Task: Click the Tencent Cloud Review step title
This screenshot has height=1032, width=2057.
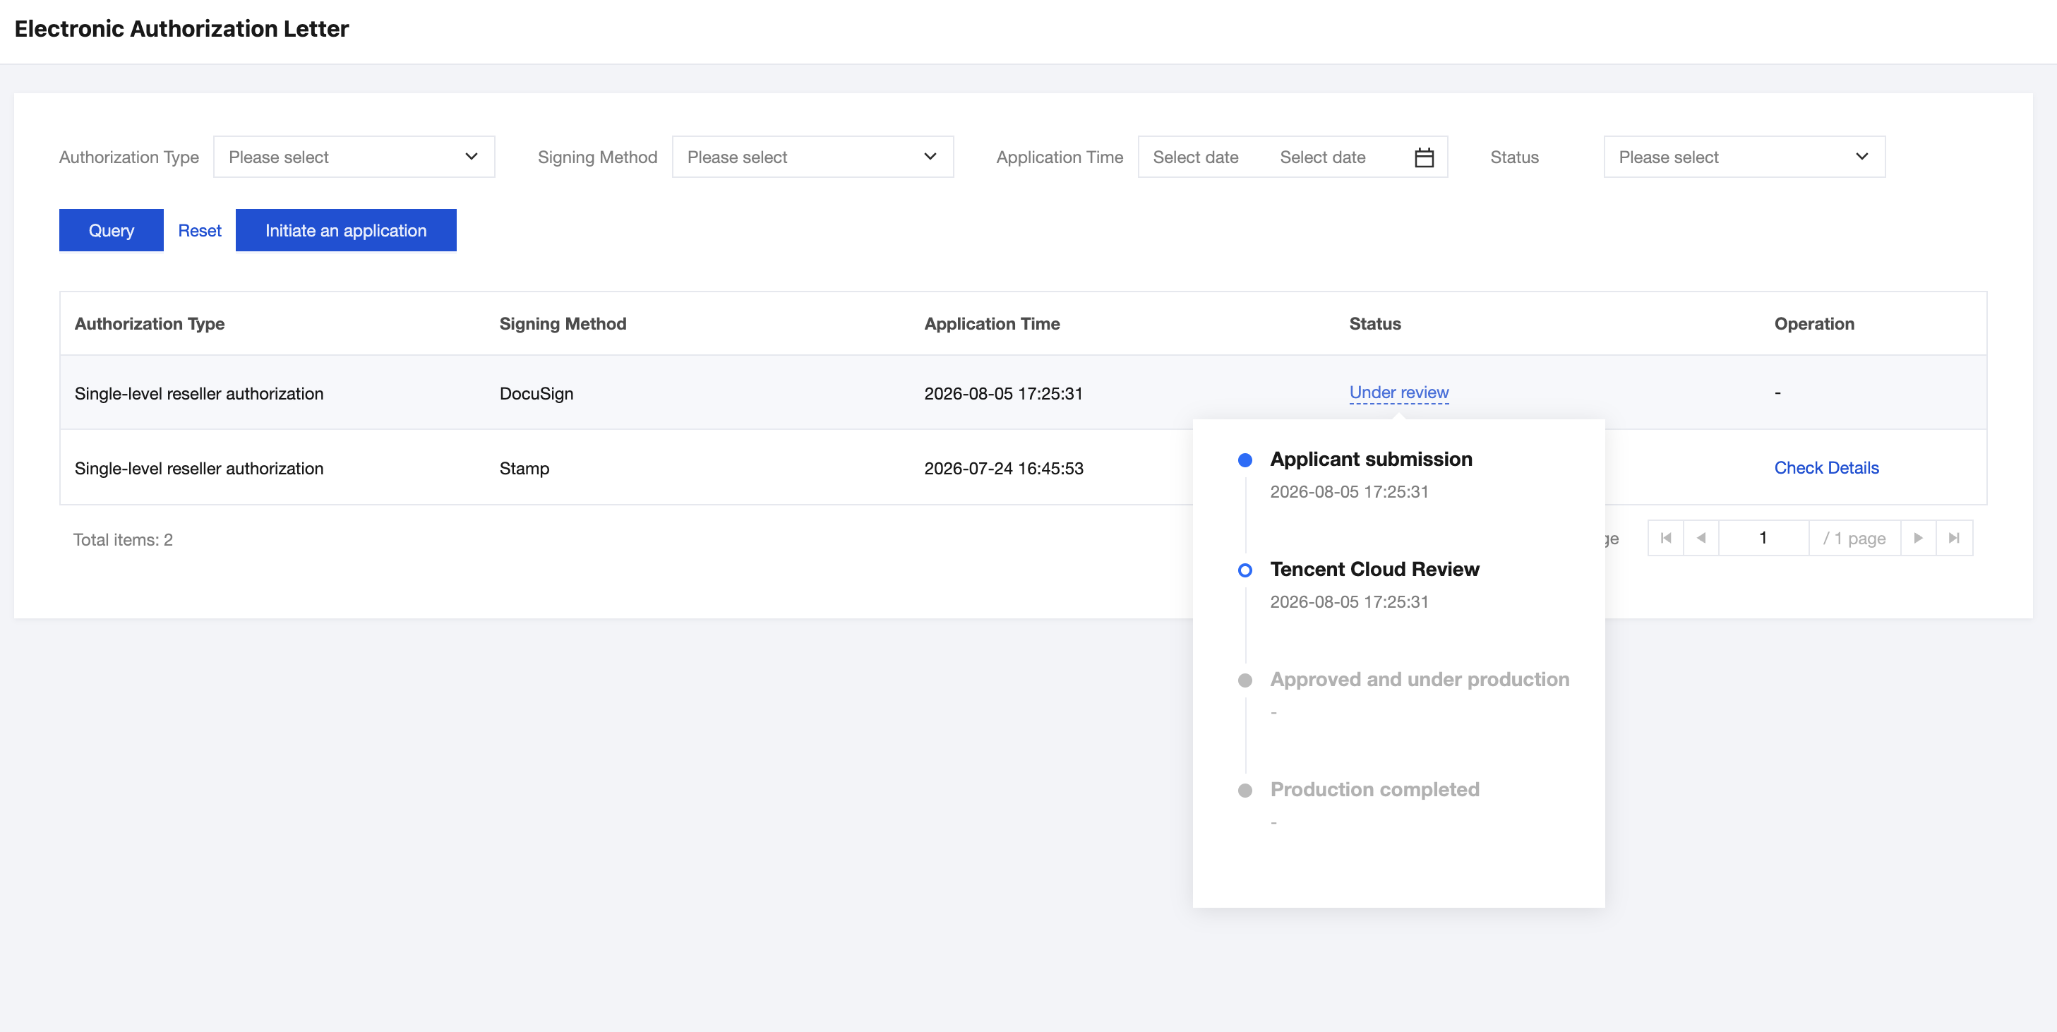Action: 1375,570
